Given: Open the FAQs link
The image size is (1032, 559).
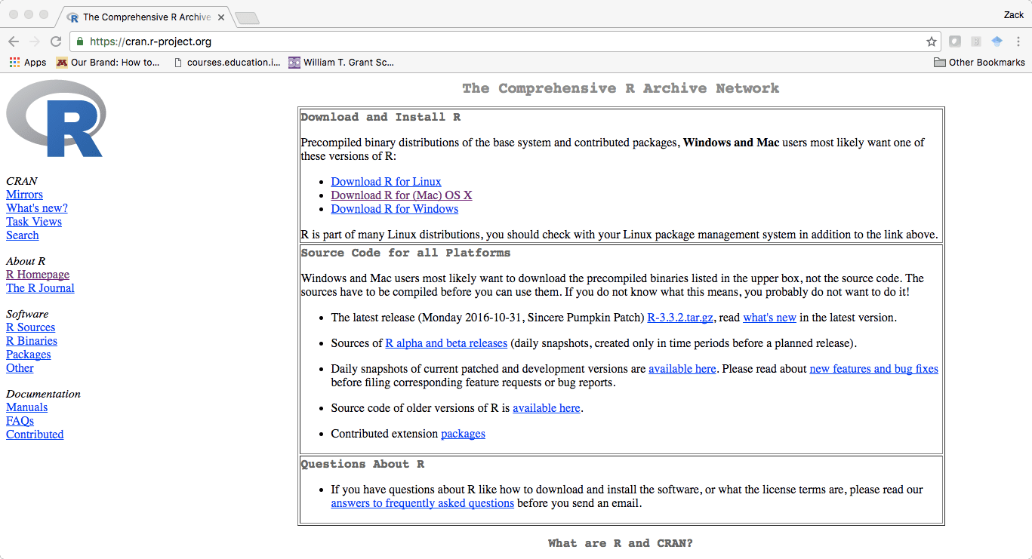Looking at the screenshot, I should point(20,421).
